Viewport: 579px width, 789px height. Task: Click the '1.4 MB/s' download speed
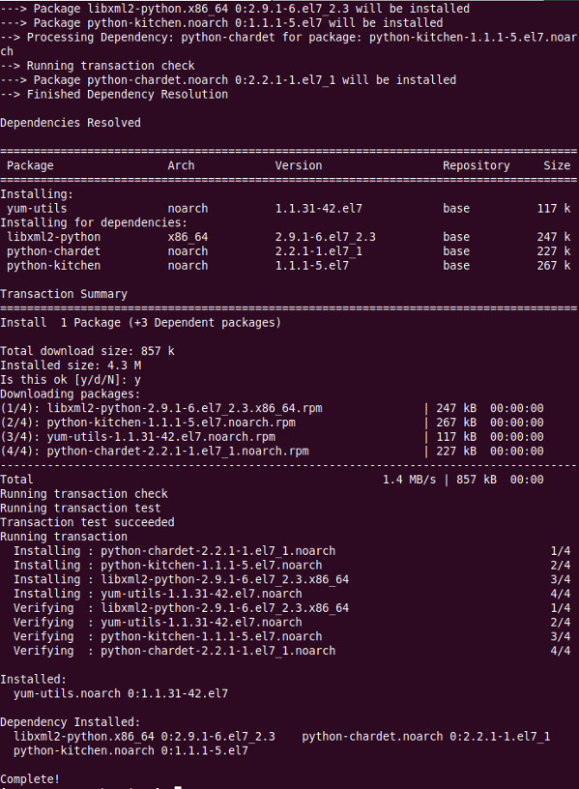point(410,480)
